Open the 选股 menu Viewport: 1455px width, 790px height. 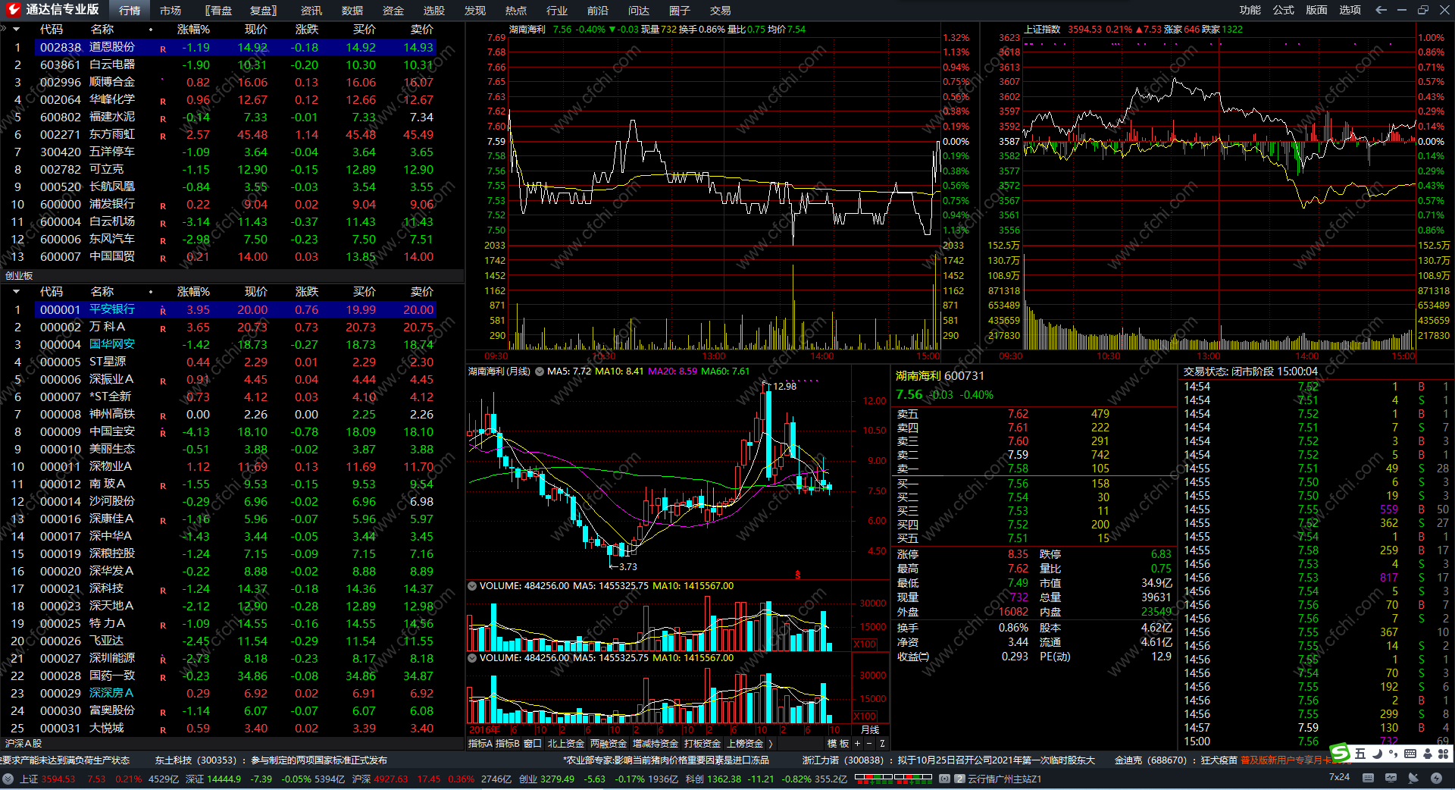click(x=434, y=11)
